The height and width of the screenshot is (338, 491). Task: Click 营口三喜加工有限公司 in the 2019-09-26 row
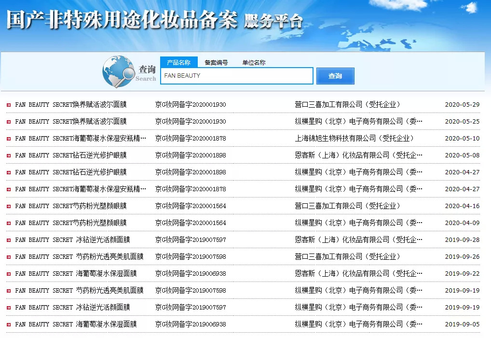point(348,257)
